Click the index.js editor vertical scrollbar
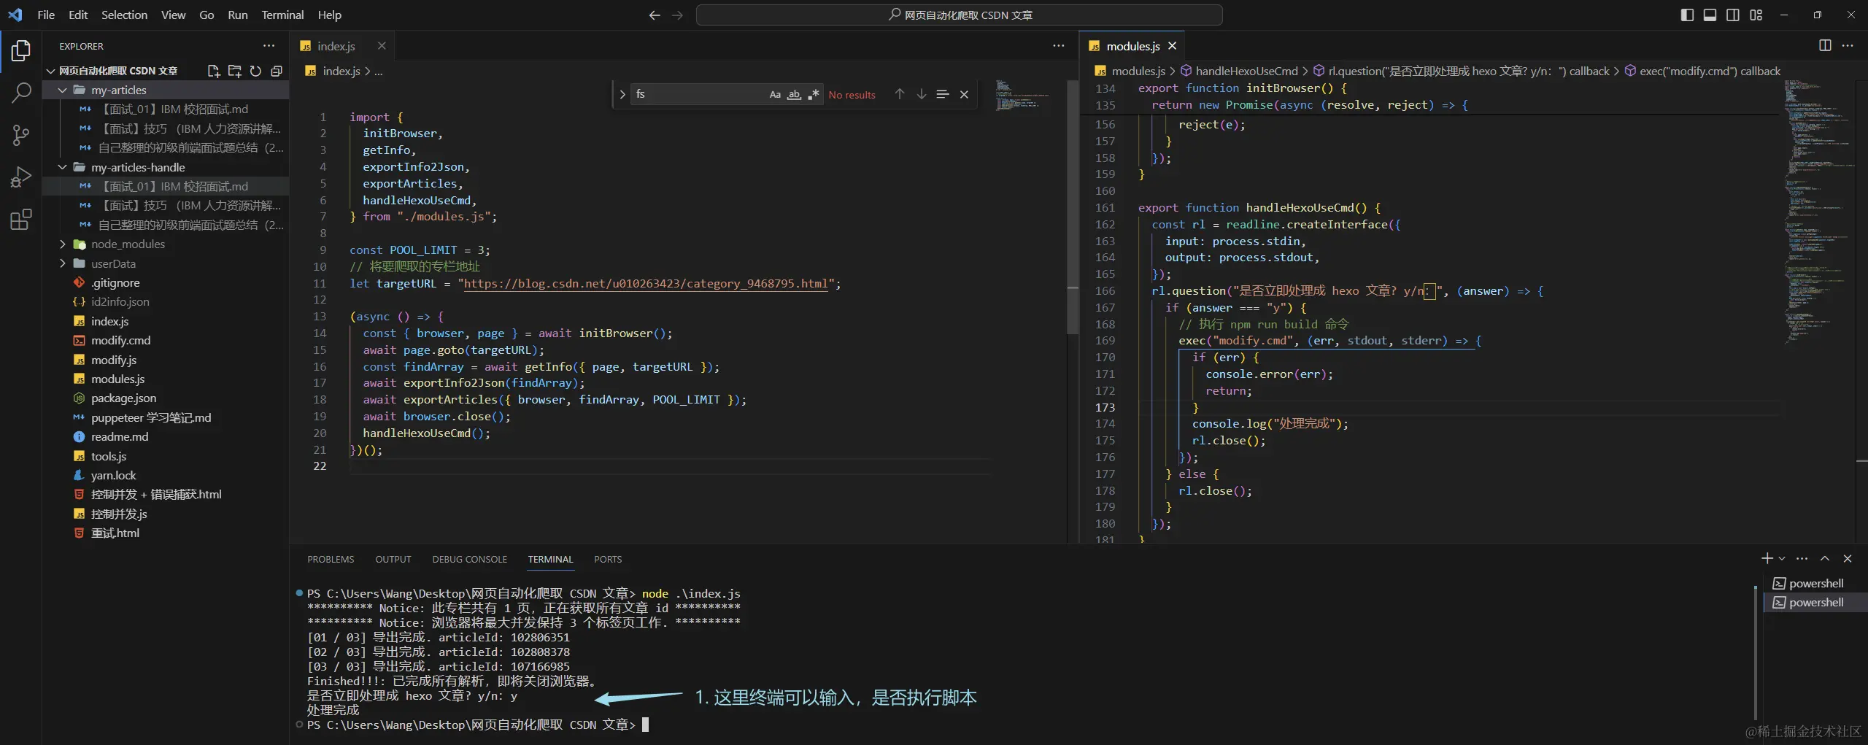The width and height of the screenshot is (1868, 745). coord(1072,206)
